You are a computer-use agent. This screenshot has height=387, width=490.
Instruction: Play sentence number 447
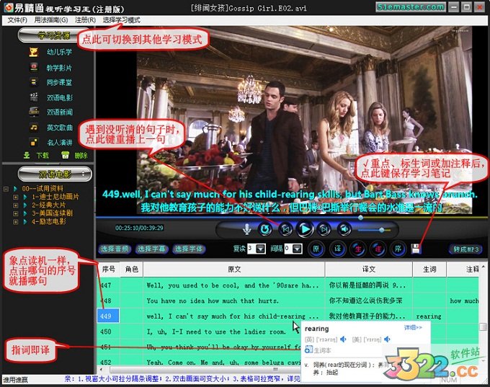(x=106, y=285)
